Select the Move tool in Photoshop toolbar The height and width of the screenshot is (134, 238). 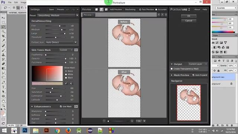[x=3, y=18]
